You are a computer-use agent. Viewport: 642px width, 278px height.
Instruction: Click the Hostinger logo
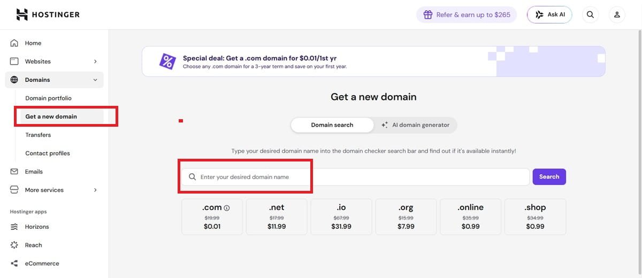tap(48, 14)
